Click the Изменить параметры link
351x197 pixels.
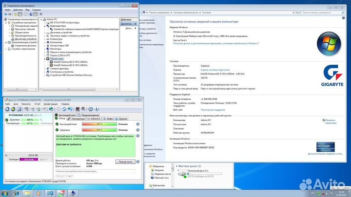[x=330, y=122]
